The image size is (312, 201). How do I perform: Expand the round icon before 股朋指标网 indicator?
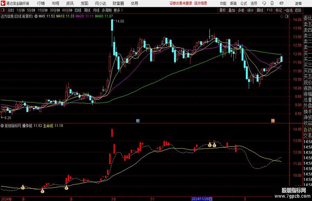[x=2, y=126]
